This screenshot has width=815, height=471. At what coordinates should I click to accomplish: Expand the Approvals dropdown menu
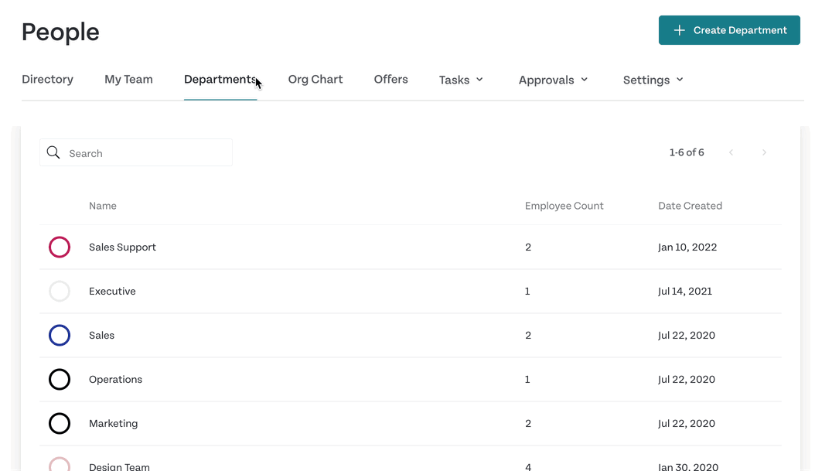[553, 80]
